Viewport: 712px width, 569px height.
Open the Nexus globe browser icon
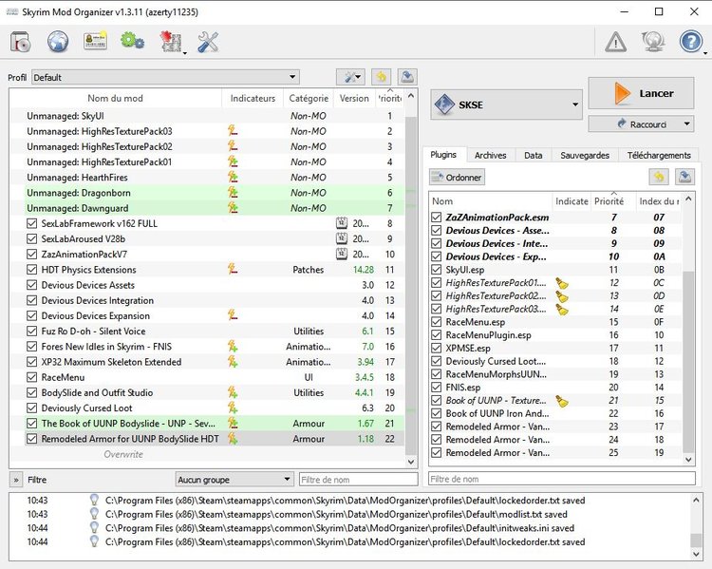58,42
